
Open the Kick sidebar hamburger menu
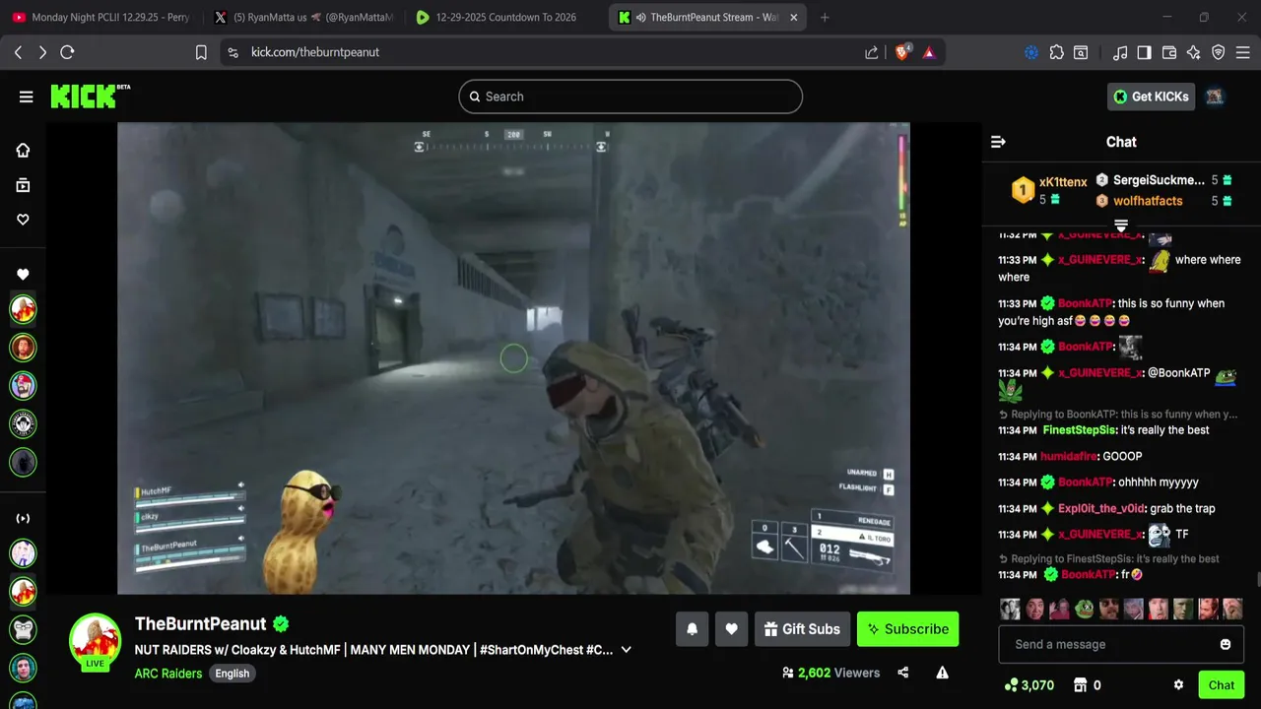pyautogui.click(x=26, y=97)
